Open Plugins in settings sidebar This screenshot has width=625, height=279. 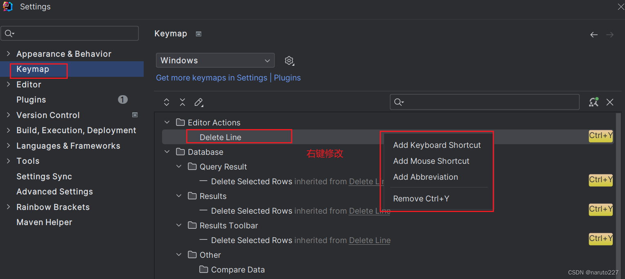pos(31,100)
